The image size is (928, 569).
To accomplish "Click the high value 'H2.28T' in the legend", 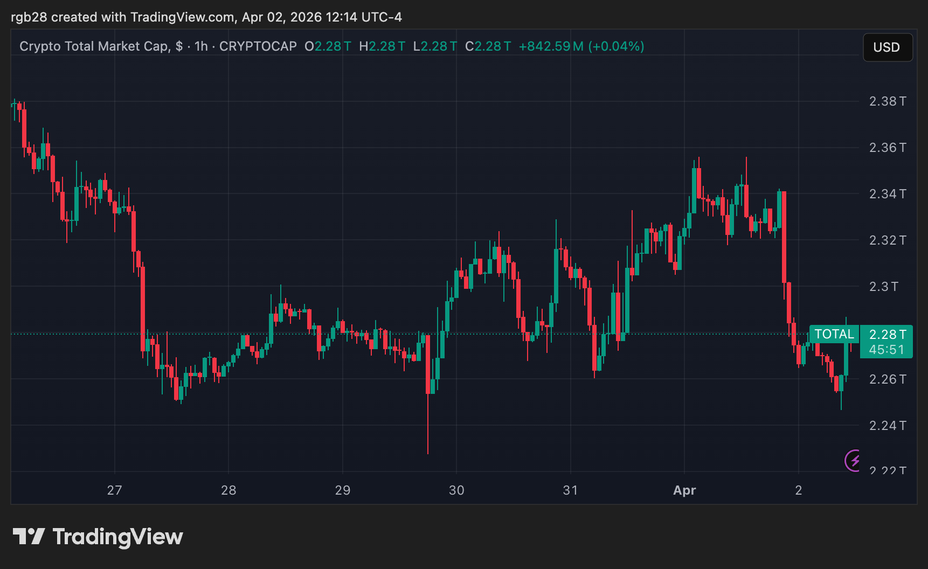I will (382, 46).
